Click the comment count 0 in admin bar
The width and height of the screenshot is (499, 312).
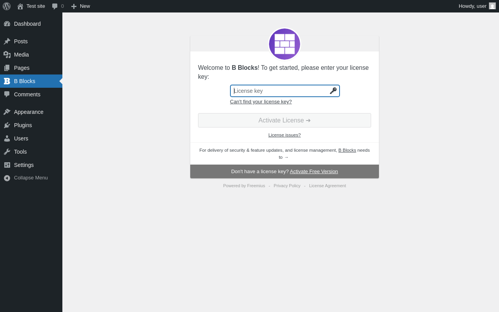pyautogui.click(x=62, y=6)
